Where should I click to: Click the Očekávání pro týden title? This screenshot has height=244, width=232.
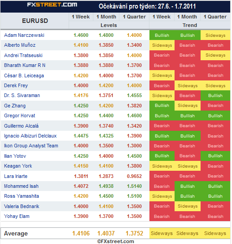147,6
